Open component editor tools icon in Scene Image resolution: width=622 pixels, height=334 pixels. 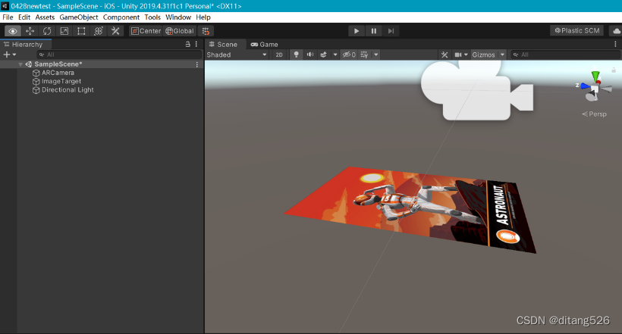pos(445,55)
